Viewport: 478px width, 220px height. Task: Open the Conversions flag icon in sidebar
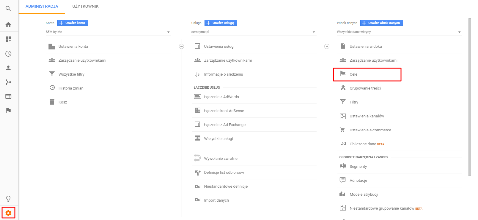tap(8, 111)
